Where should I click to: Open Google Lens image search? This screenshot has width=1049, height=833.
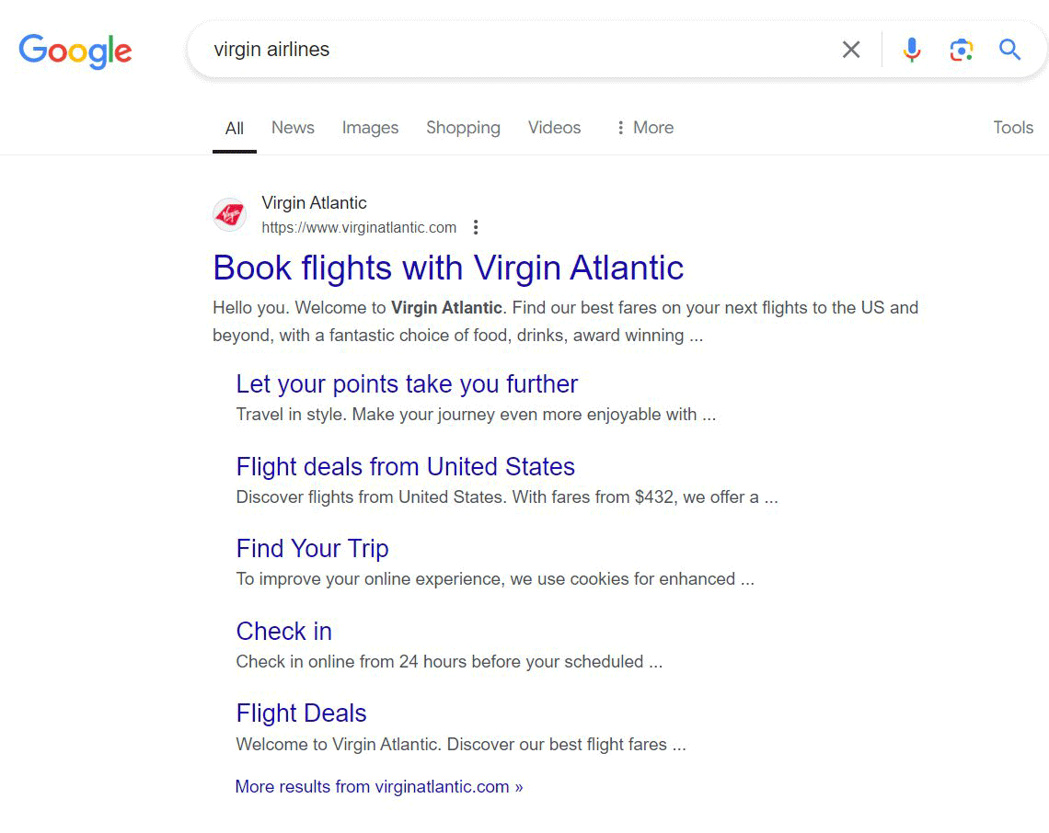(961, 50)
